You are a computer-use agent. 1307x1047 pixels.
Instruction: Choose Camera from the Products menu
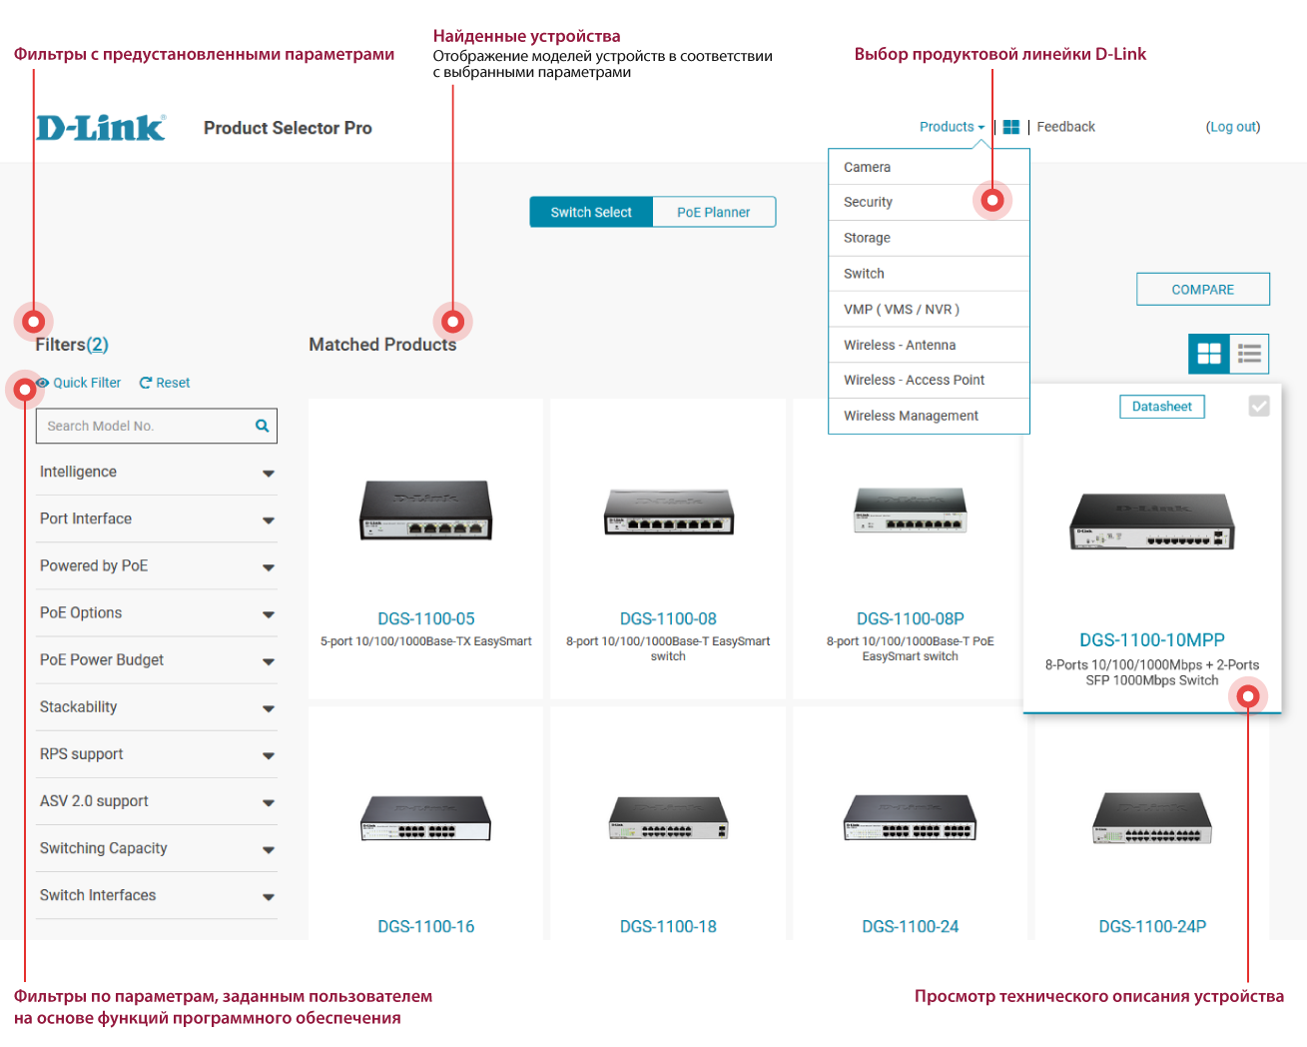[867, 167]
